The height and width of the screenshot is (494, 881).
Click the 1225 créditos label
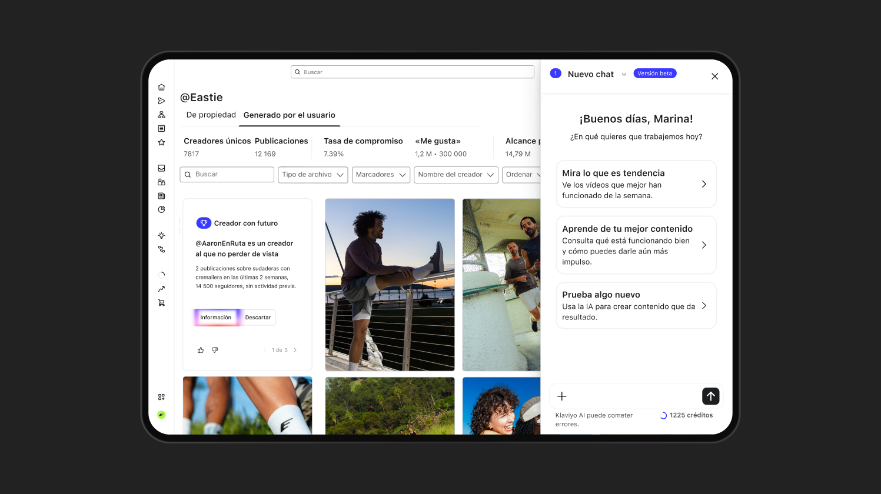point(691,415)
